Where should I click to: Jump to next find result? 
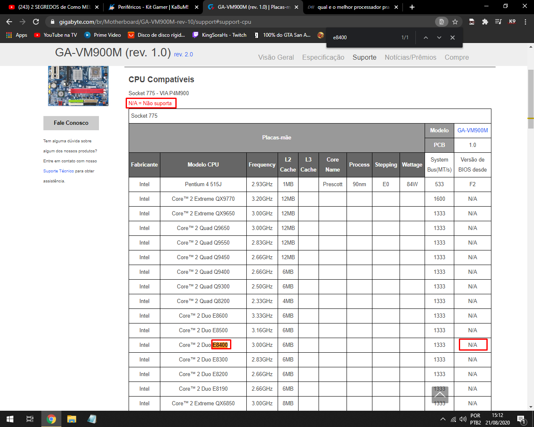pyautogui.click(x=439, y=38)
